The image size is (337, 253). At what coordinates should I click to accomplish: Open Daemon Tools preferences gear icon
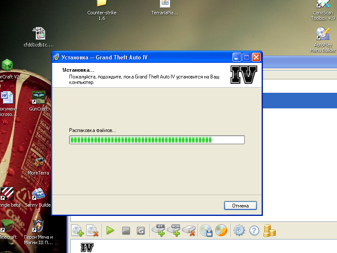(x=239, y=230)
